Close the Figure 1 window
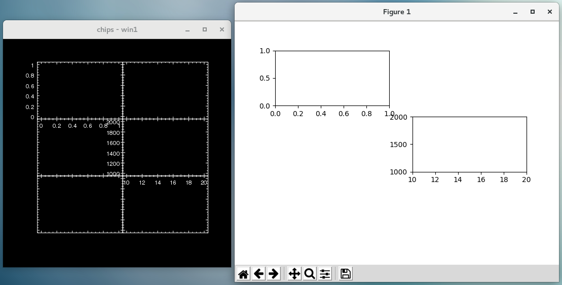 pyautogui.click(x=549, y=12)
